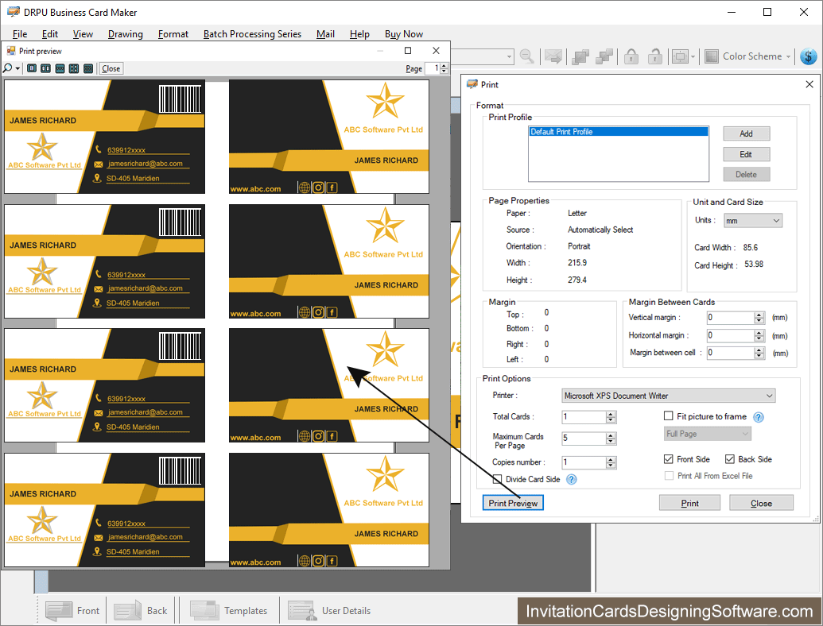This screenshot has height=626, width=823.
Task: Click the lock object icon
Action: tap(631, 56)
